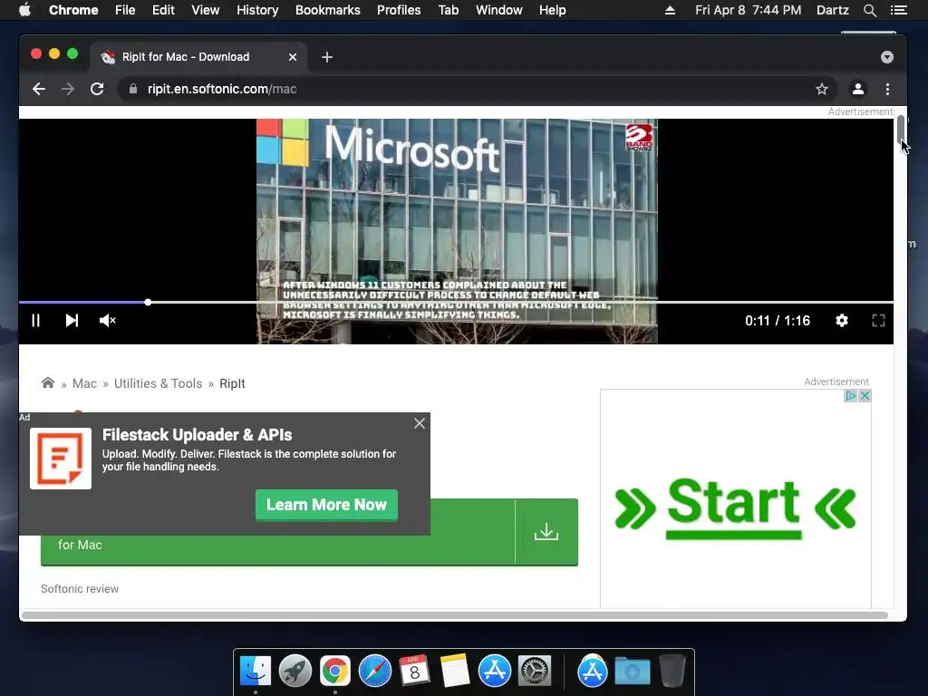
Task: Click the RipIt breadcrumb text
Action: click(232, 383)
